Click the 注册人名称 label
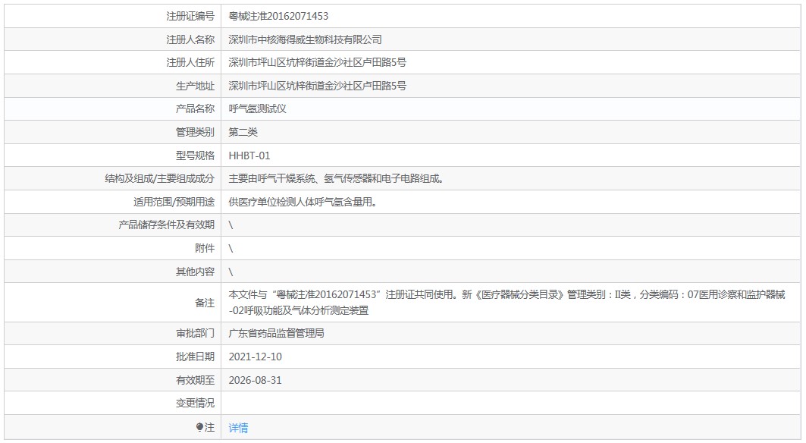Screen dimensions: 806x443 [190, 39]
